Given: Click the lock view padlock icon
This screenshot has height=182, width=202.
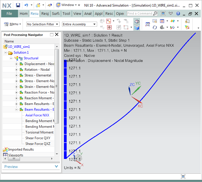Looking at the screenshot, I should click(187, 21).
